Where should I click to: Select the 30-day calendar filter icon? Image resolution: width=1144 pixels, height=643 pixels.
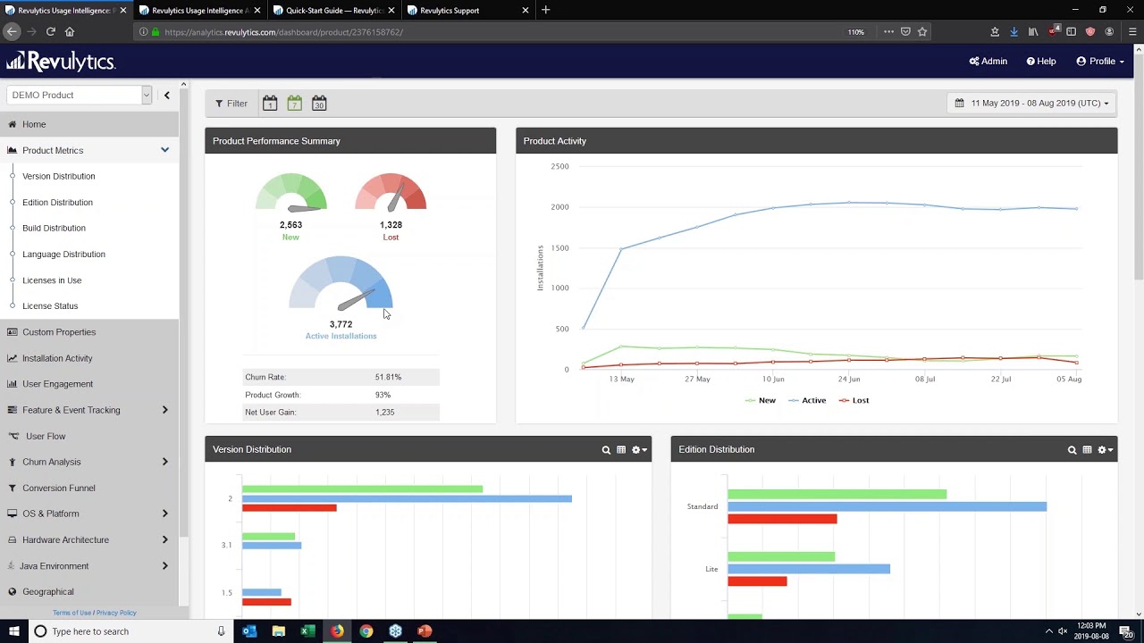click(x=319, y=104)
